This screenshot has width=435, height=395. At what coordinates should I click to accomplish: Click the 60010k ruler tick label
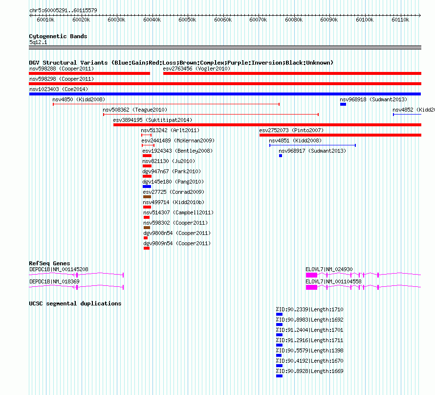coord(45,20)
